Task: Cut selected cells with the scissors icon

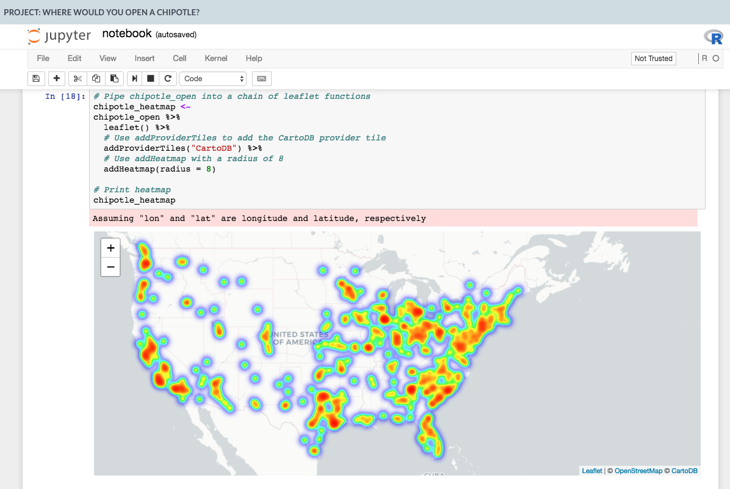Action: click(x=78, y=79)
